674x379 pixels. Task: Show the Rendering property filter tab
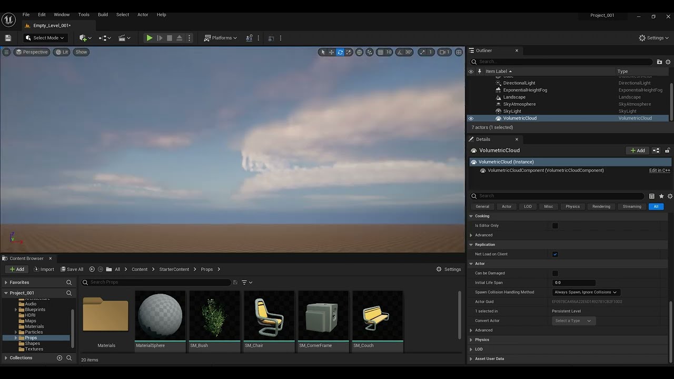(x=601, y=206)
